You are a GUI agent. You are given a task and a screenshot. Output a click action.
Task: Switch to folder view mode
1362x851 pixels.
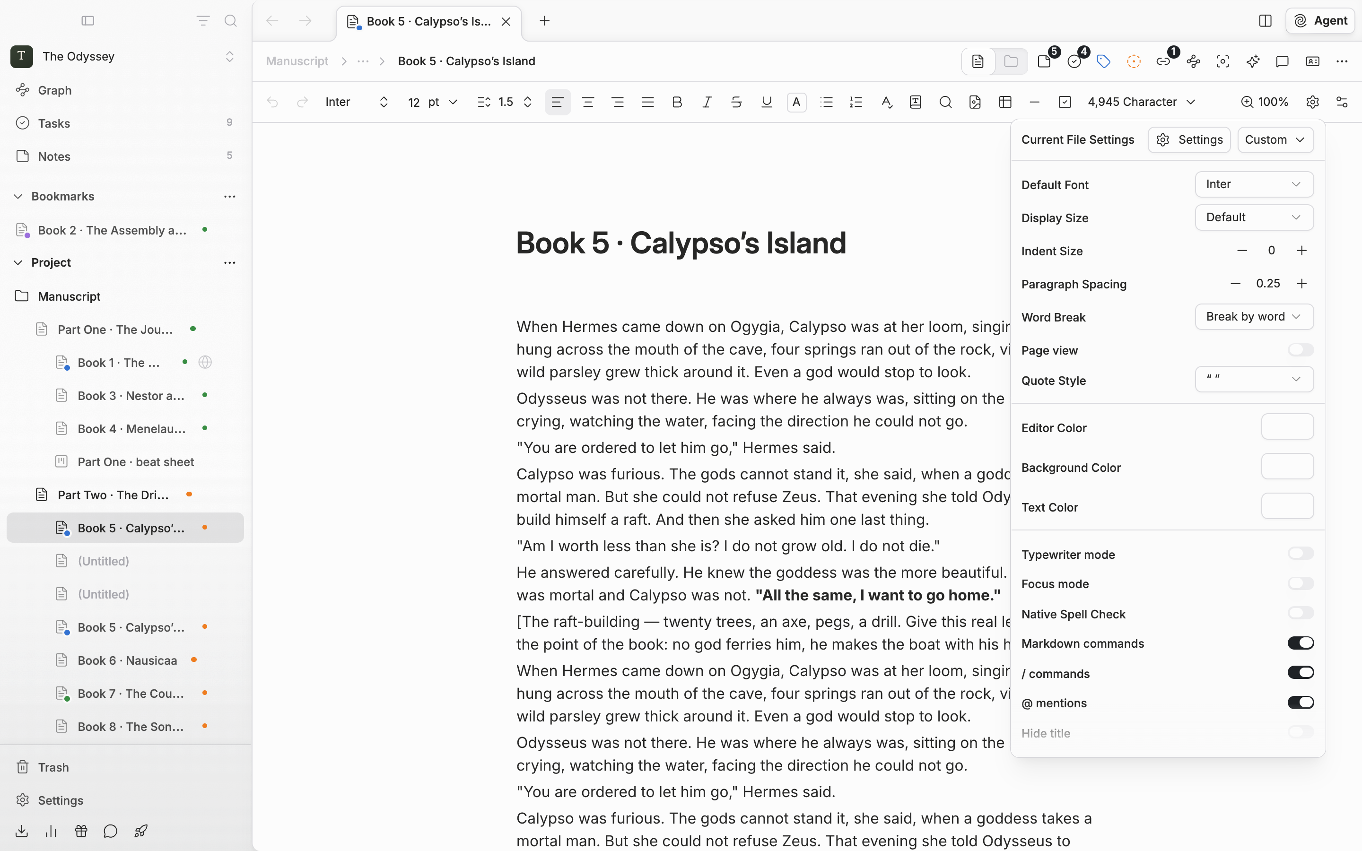pyautogui.click(x=1011, y=61)
